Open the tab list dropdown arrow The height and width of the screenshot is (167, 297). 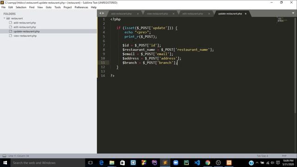coord(293,13)
